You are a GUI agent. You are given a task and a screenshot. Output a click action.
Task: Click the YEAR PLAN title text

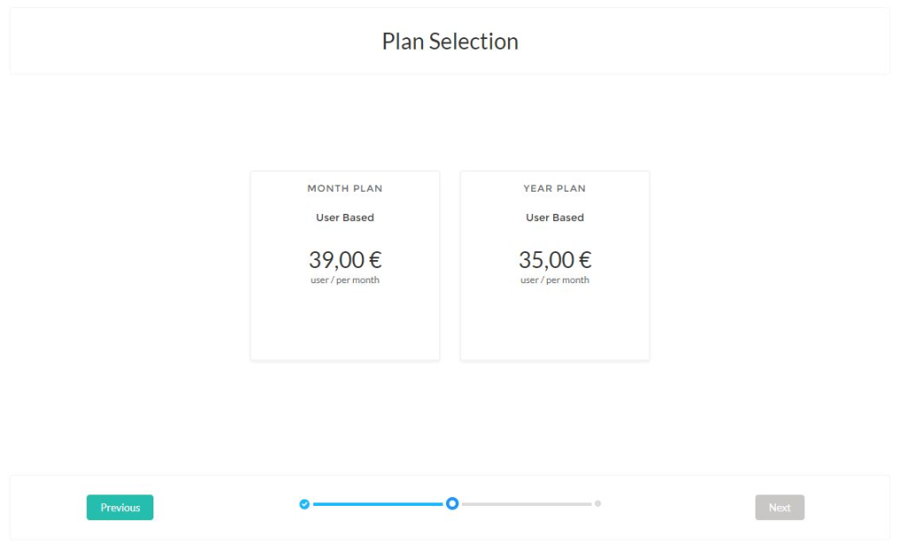coord(554,188)
